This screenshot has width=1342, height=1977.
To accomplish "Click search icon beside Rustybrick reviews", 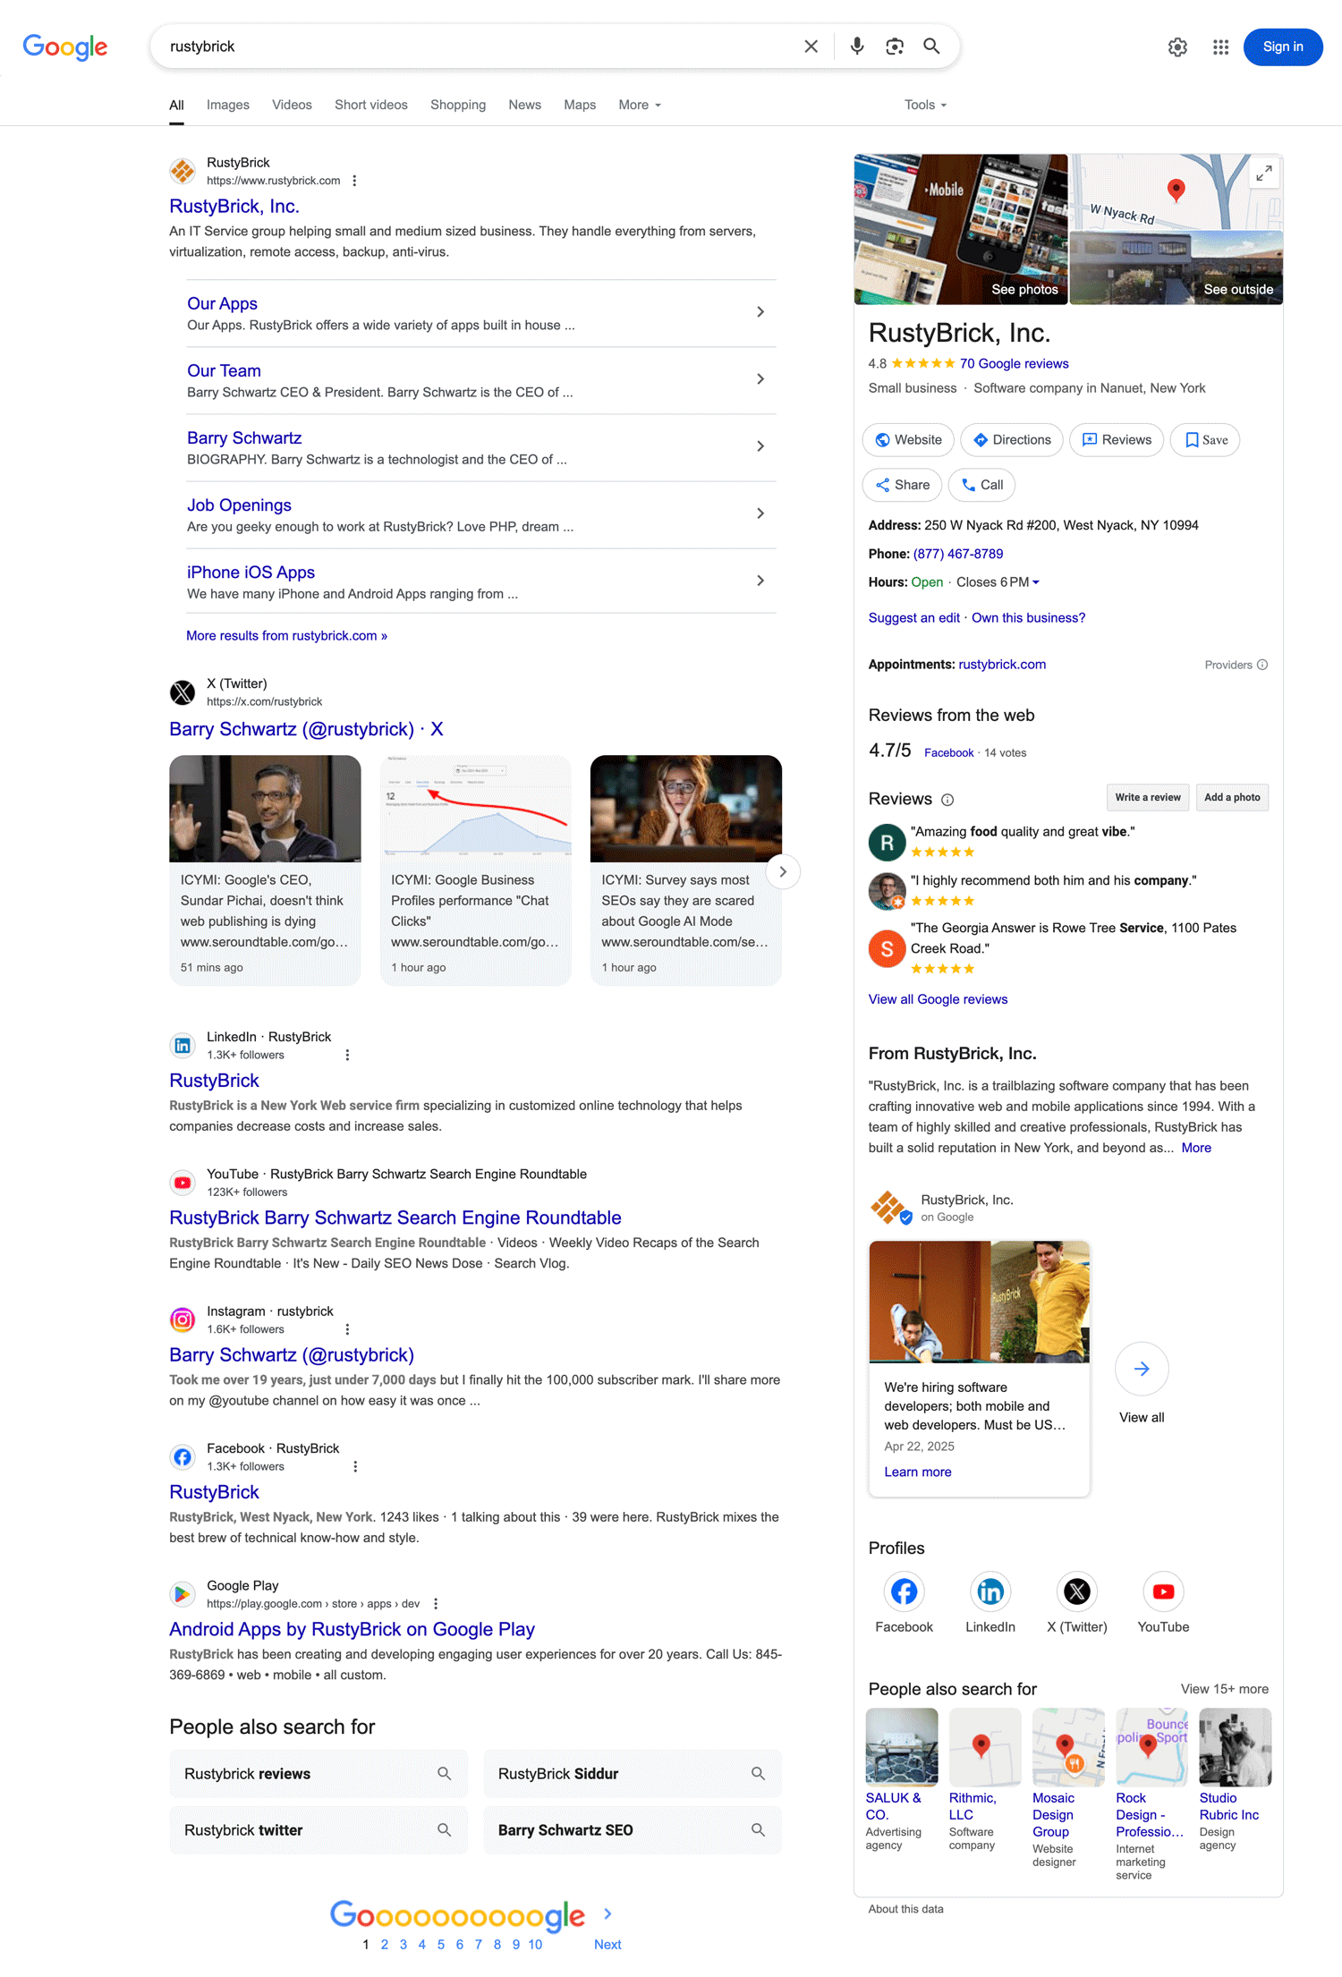I will point(444,1773).
